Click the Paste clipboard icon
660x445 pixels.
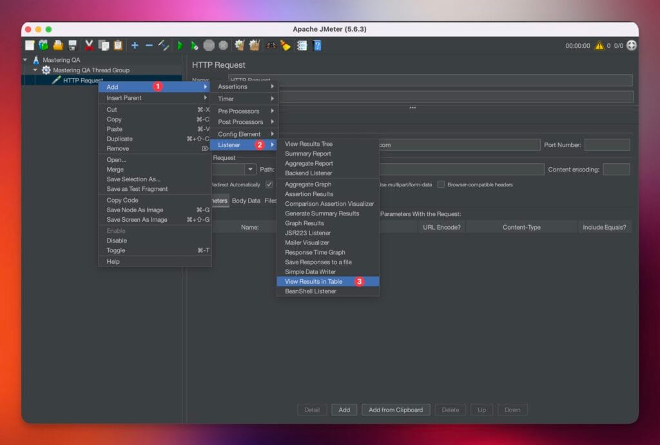pos(119,46)
